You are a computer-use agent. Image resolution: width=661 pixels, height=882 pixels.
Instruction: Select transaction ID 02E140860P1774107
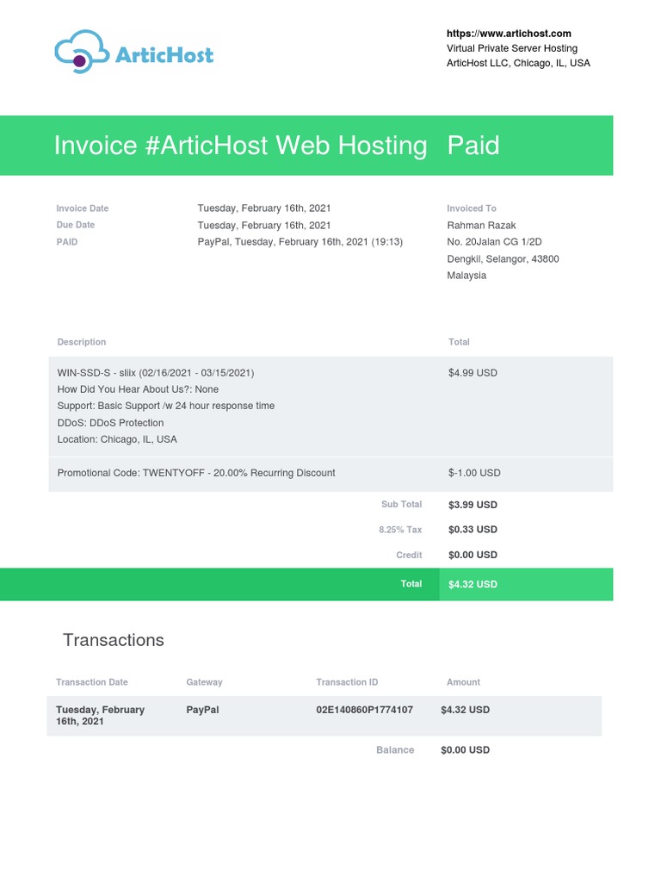coord(365,710)
